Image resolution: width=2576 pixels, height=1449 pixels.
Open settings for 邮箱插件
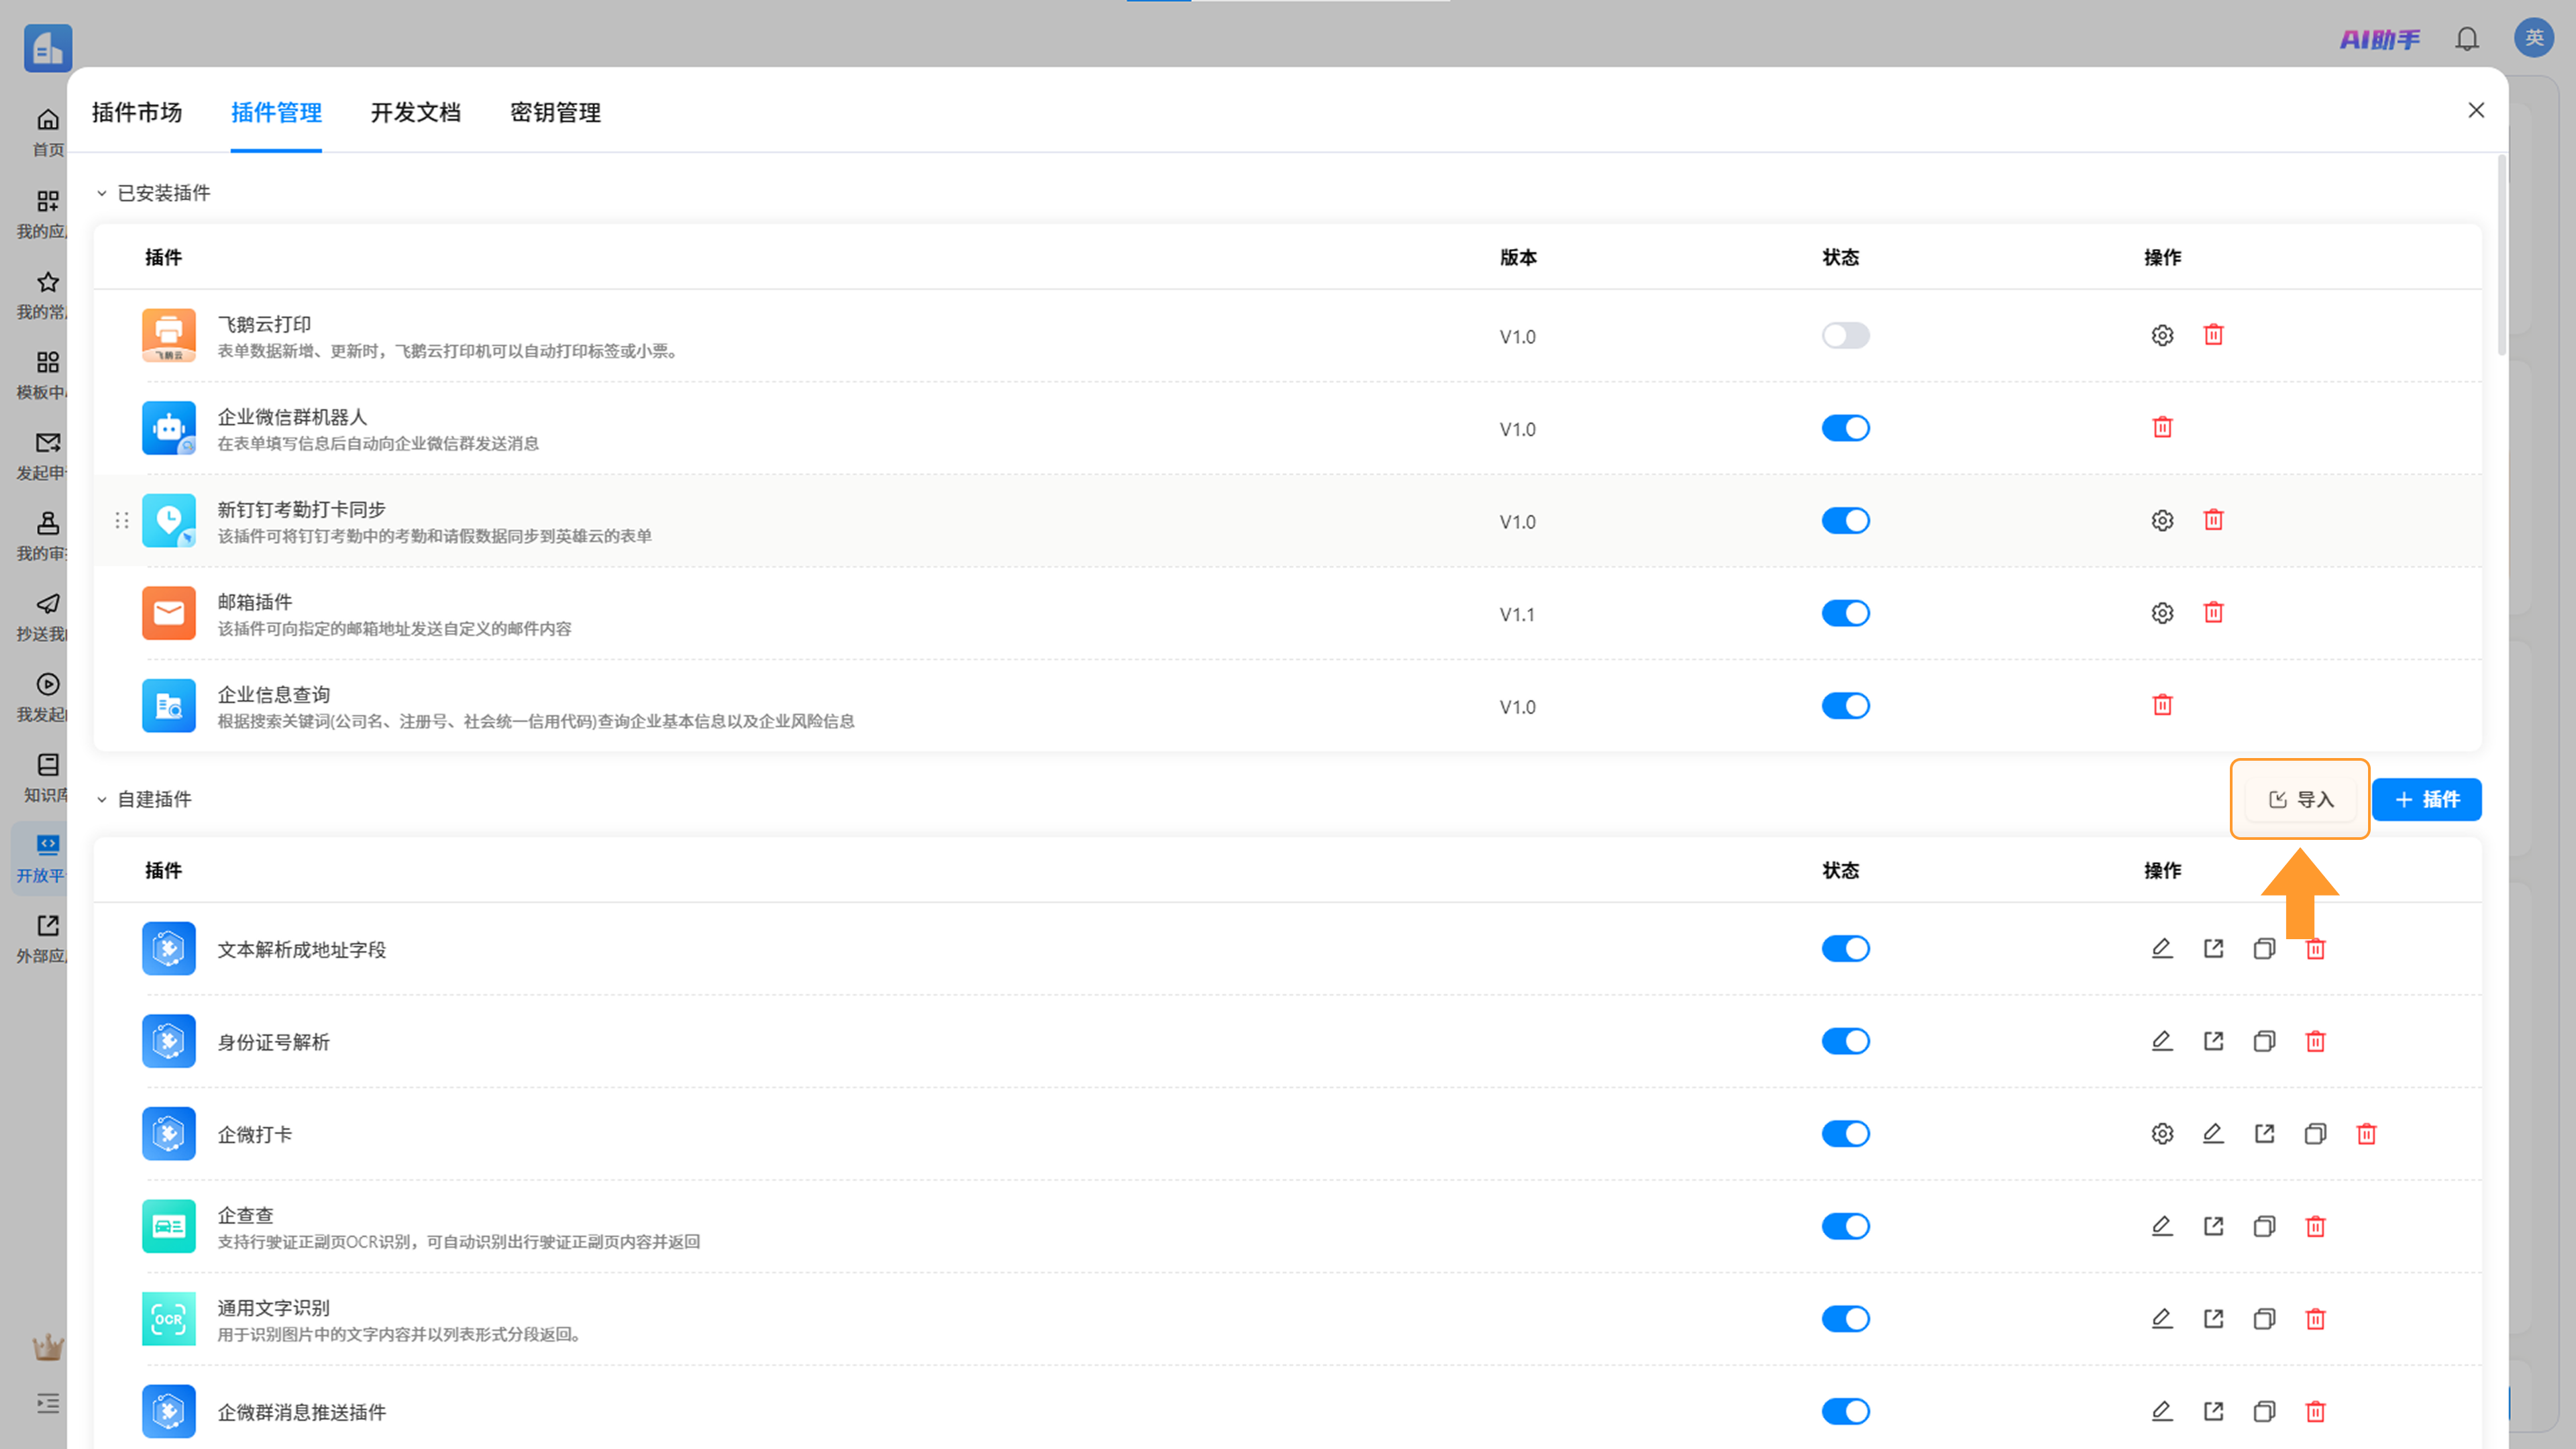pos(2162,613)
